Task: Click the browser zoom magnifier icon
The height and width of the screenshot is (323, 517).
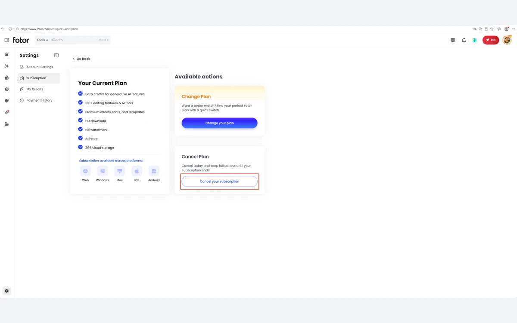Action: (480, 29)
